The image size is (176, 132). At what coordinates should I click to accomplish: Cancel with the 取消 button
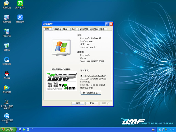pyautogui.click(x=92, y=103)
